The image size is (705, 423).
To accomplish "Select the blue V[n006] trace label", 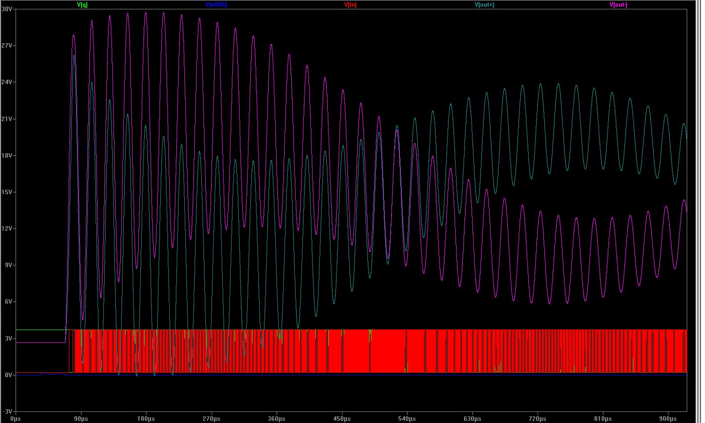I will coord(216,5).
